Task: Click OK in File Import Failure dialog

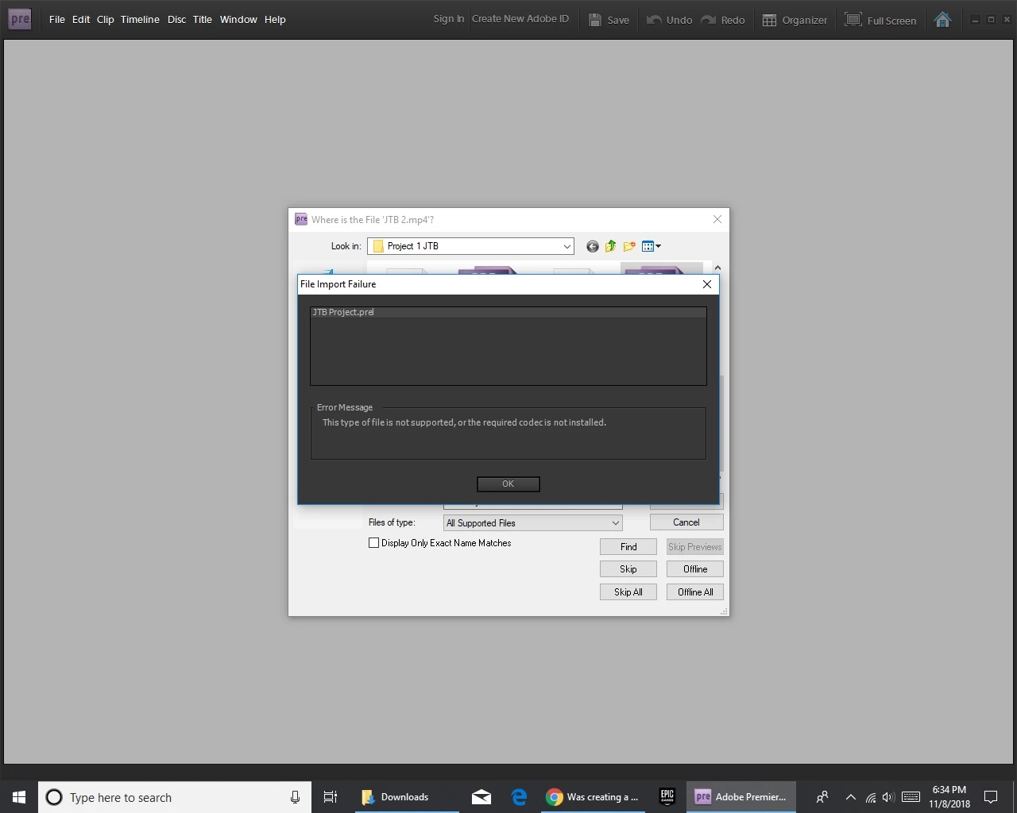Action: [508, 484]
